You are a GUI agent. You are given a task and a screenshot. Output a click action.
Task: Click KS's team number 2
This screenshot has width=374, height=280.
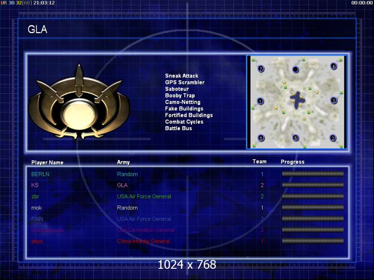click(262, 185)
